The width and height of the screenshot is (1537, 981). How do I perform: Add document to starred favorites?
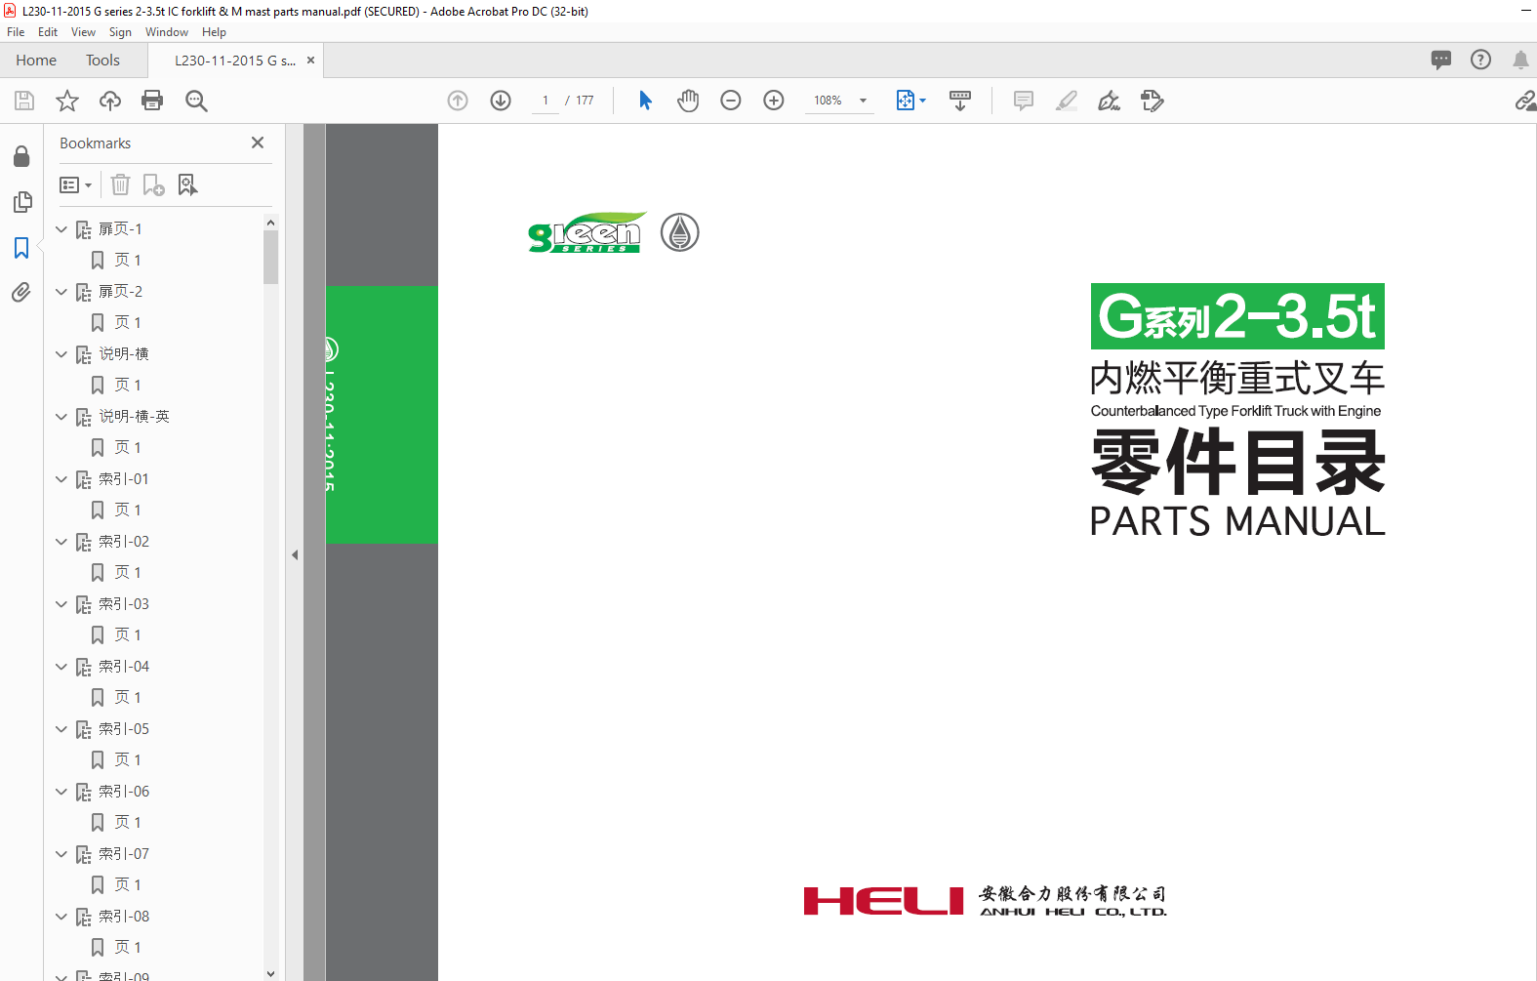tap(67, 101)
